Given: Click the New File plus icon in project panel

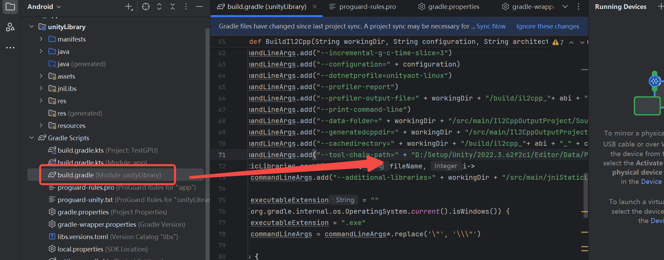Looking at the screenshot, I should (129, 7).
